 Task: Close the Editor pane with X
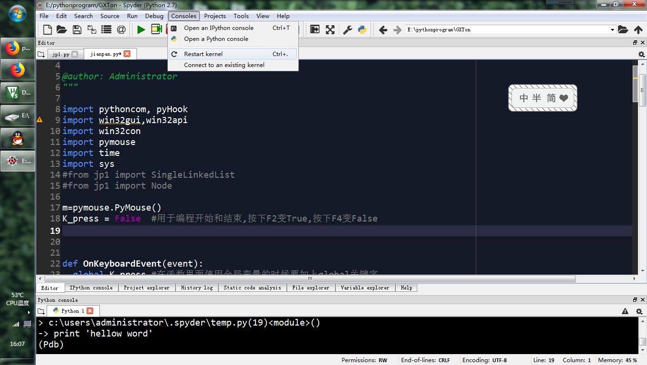642,43
